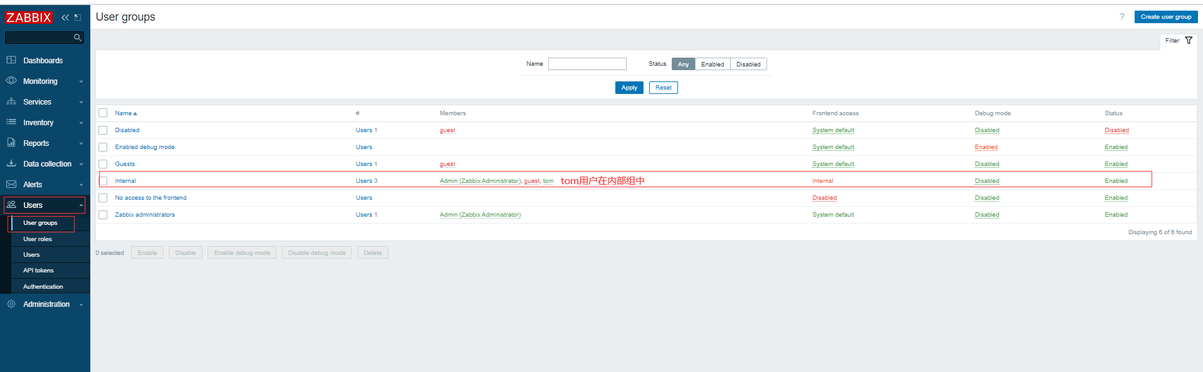
Task: Click the Services icon in the sidebar
Action: (11, 101)
